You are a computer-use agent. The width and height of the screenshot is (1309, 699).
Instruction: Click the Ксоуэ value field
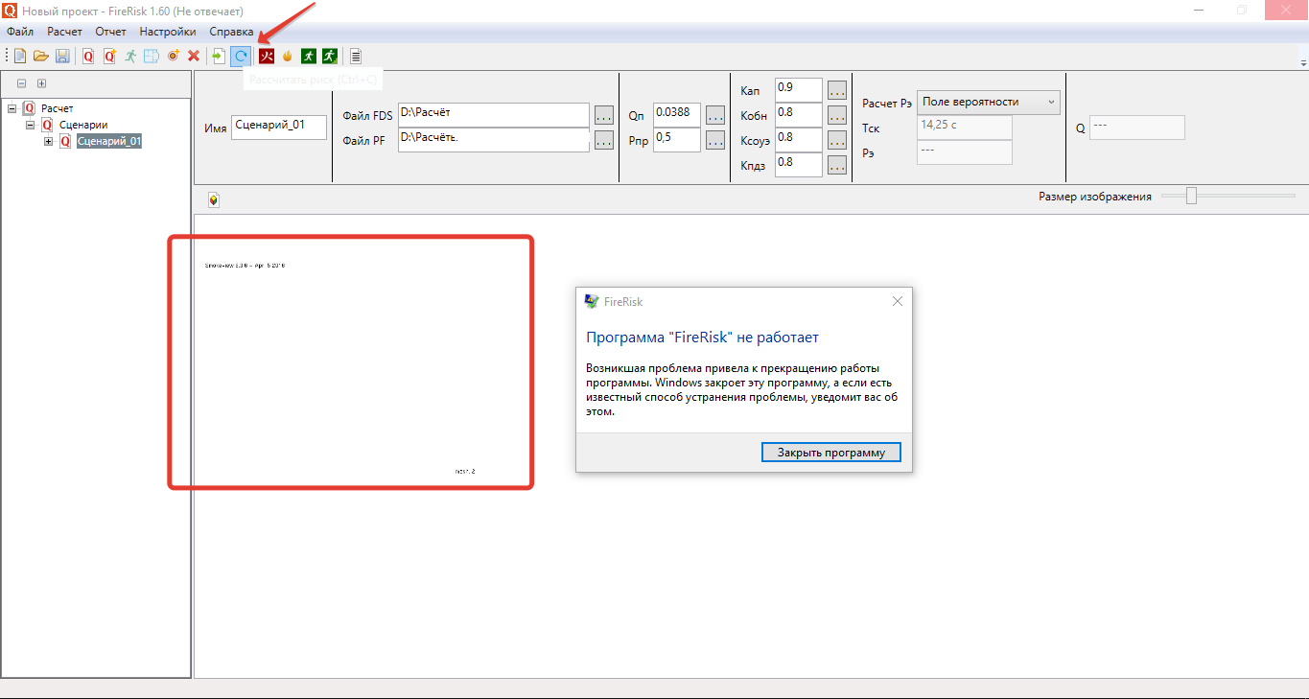tap(799, 140)
